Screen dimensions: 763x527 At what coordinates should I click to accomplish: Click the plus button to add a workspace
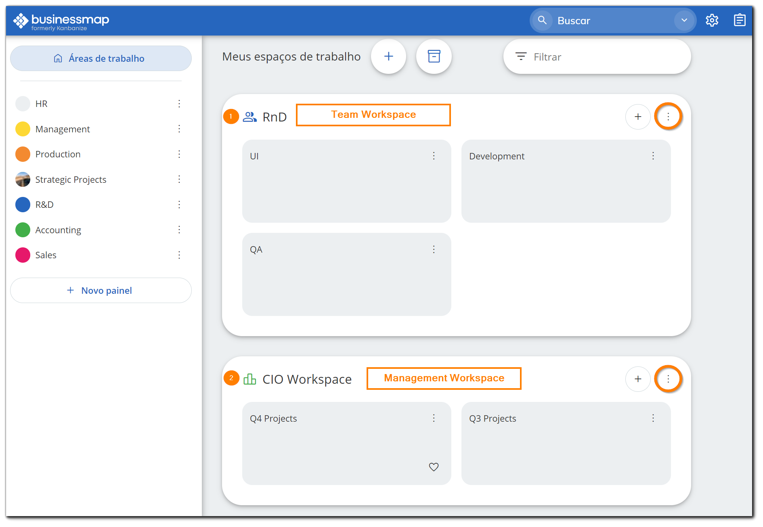point(388,56)
